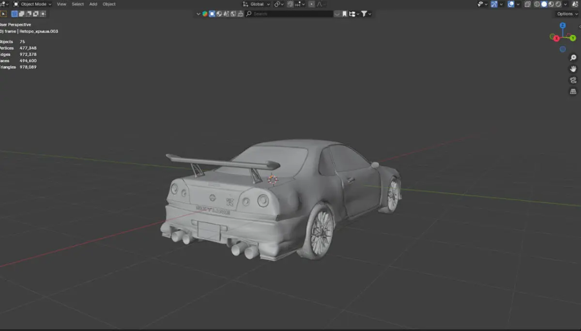This screenshot has width=581, height=331.
Task: Align view to red X axis gizmo
Action: [556, 38]
